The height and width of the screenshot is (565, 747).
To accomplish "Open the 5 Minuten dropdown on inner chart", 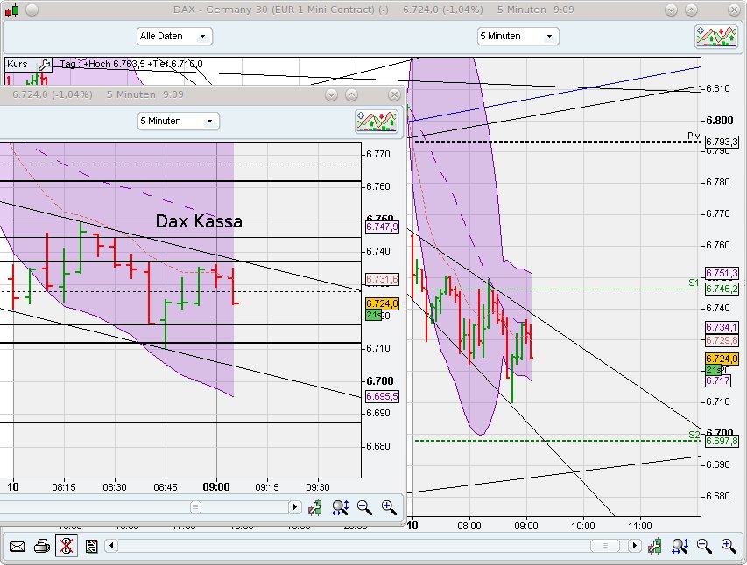I will point(178,121).
